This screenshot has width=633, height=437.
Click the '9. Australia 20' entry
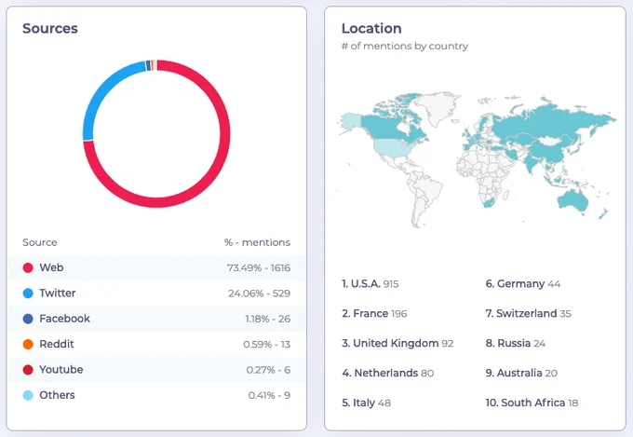[521, 373]
